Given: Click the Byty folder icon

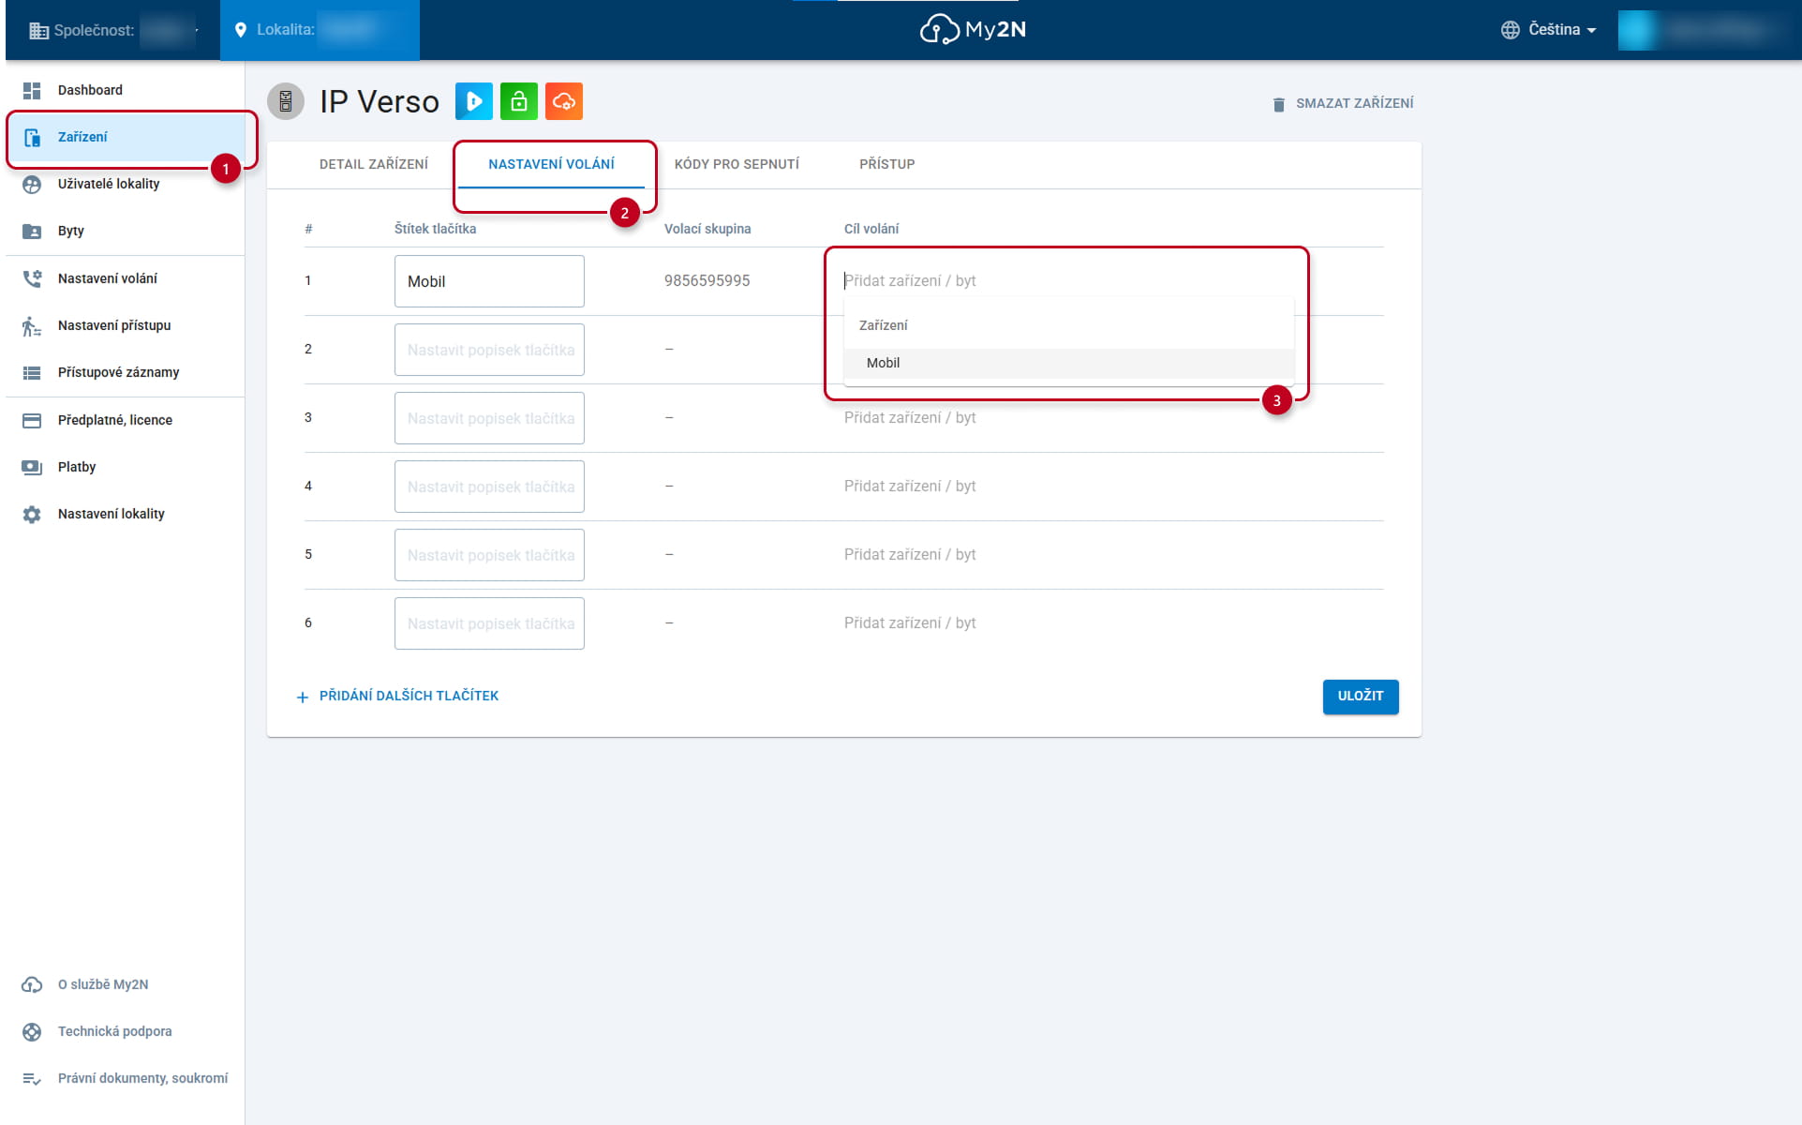Looking at the screenshot, I should point(32,231).
